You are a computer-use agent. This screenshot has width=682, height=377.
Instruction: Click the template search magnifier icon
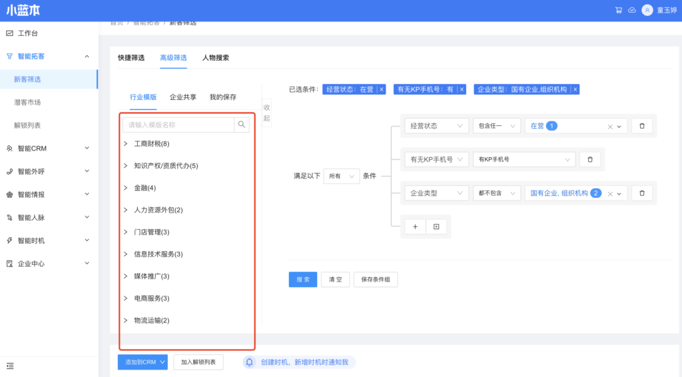pos(242,125)
